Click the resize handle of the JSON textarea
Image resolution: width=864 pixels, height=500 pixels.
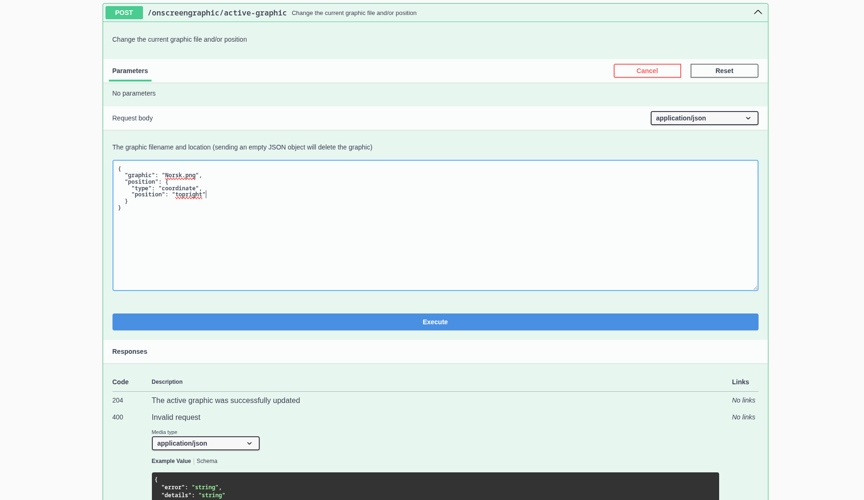(755, 287)
